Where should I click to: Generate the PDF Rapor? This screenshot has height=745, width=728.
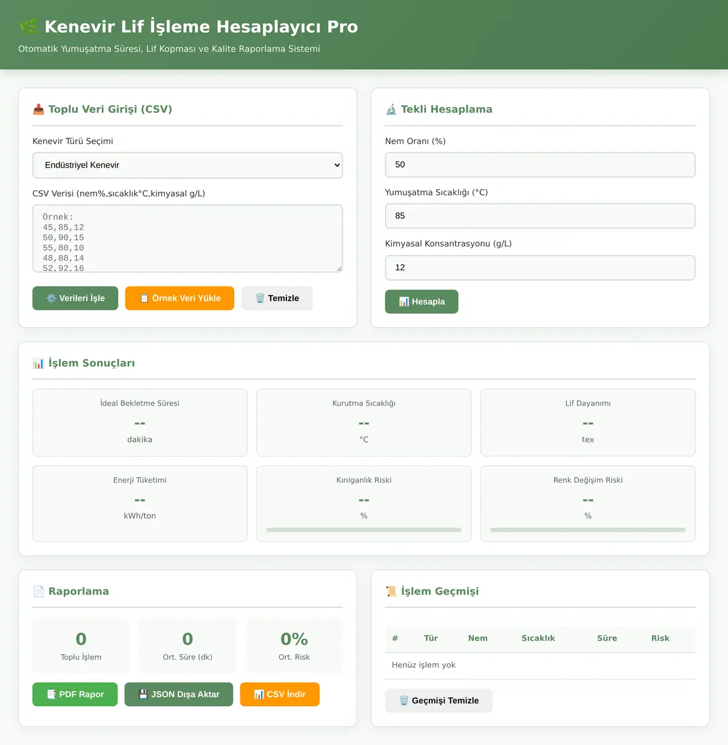pyautogui.click(x=75, y=695)
